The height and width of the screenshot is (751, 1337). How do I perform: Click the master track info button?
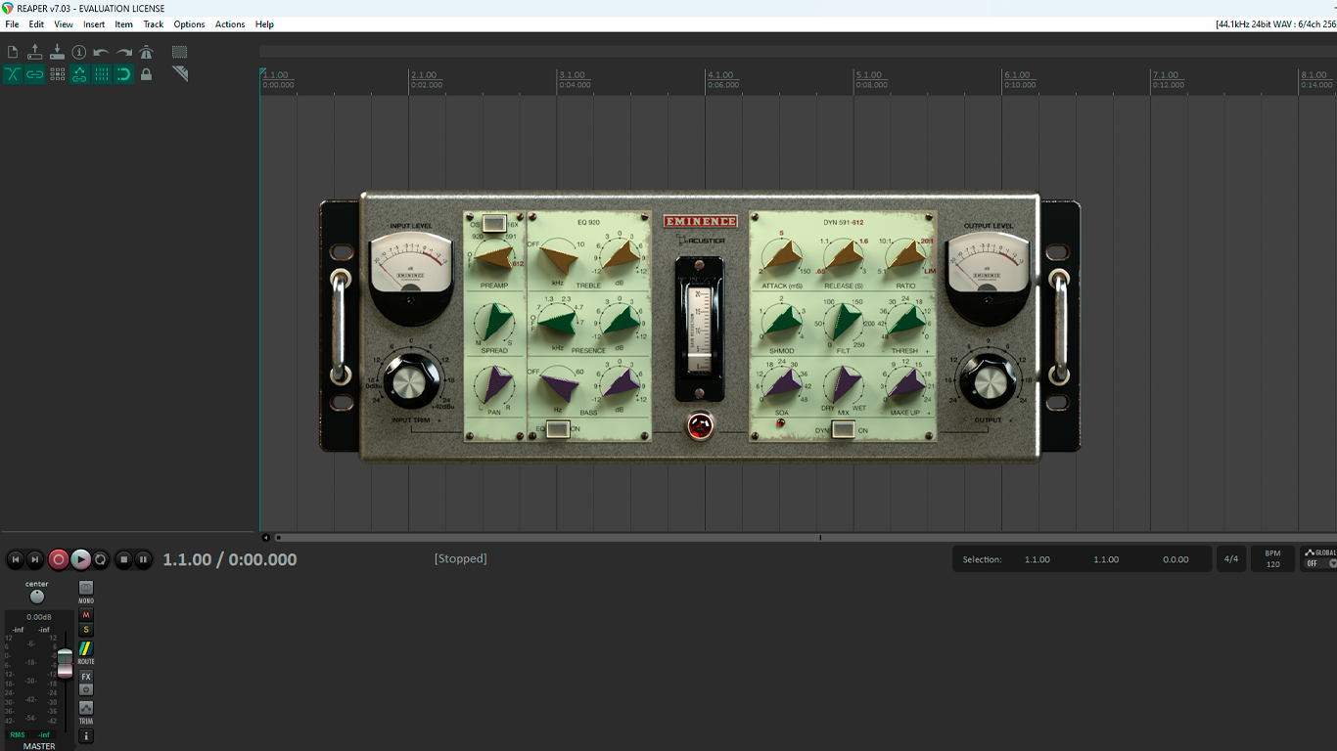[86, 736]
